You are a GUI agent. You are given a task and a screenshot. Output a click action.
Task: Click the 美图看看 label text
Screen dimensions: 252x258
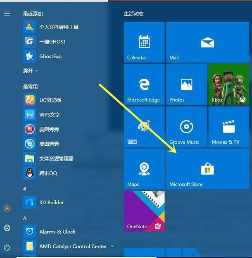(x=49, y=144)
